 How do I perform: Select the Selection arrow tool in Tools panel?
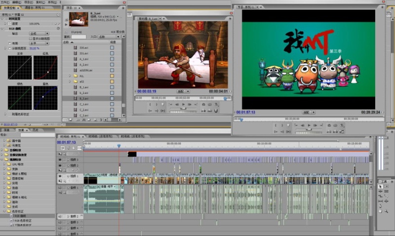380,187
